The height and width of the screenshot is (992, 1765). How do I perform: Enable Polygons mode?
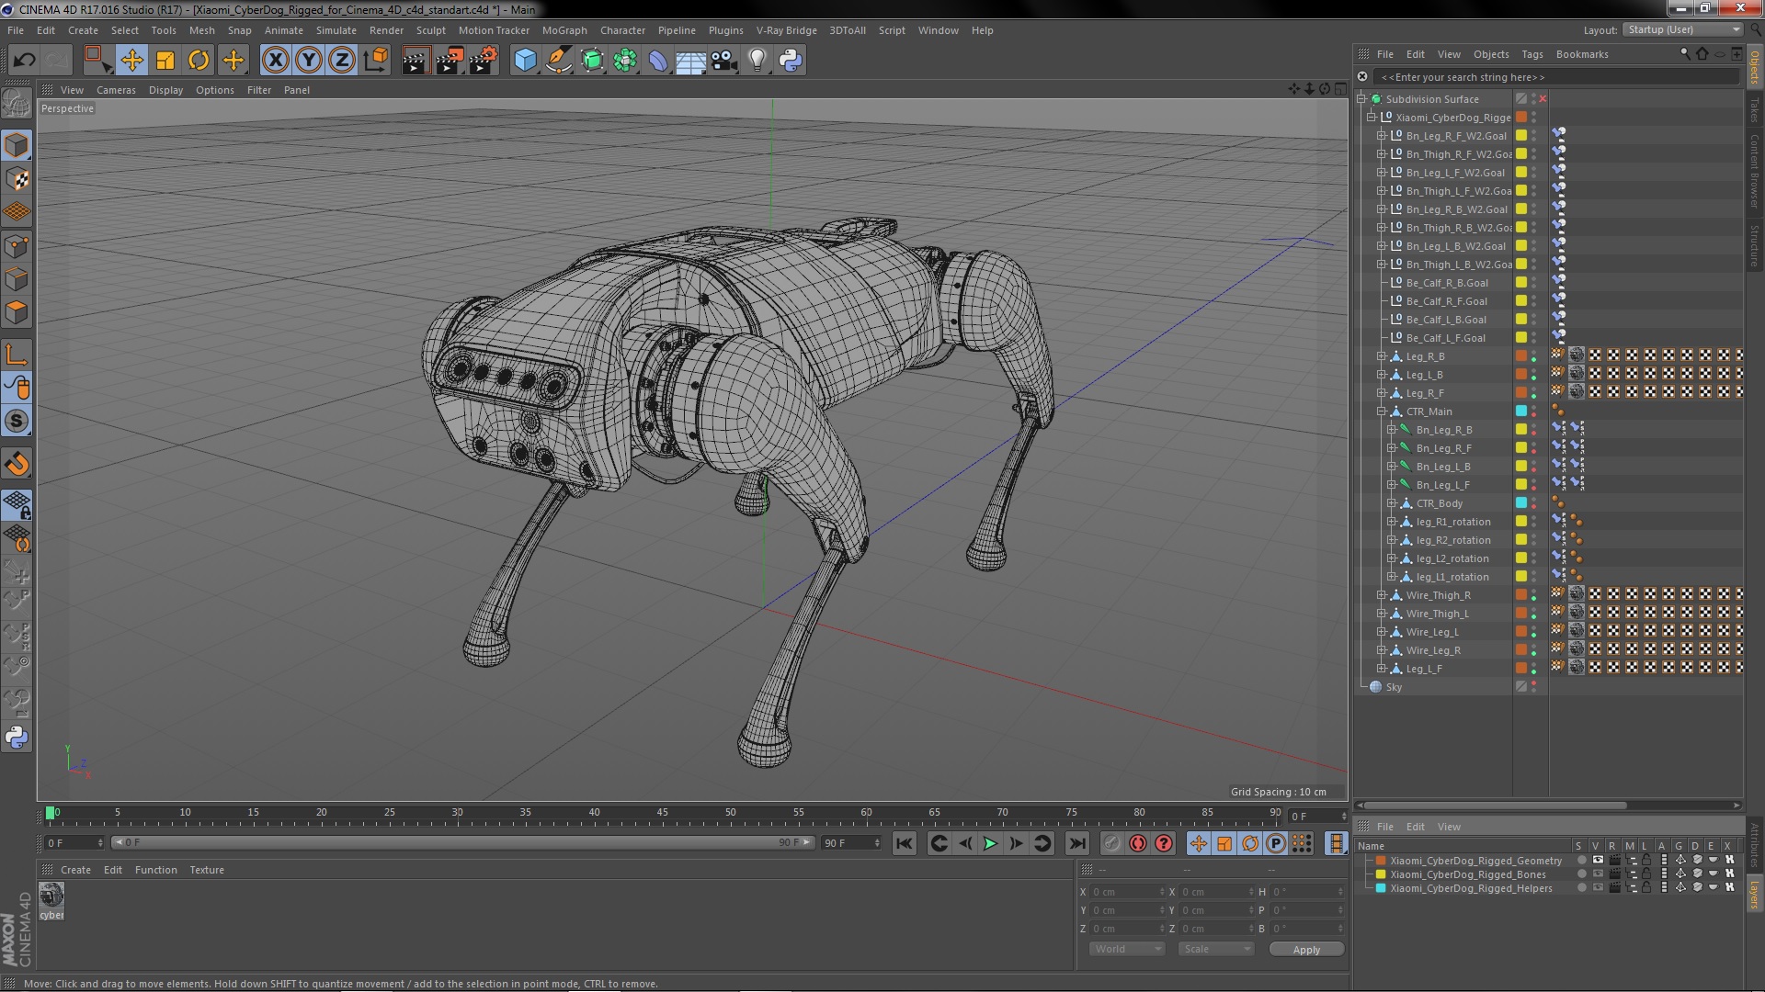point(17,312)
